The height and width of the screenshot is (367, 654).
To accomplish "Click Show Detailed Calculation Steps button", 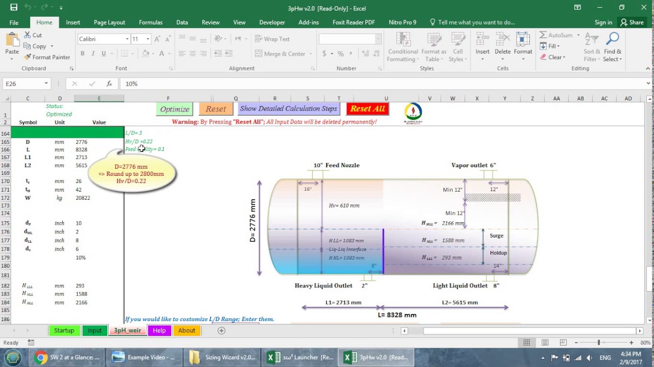I will (x=288, y=109).
